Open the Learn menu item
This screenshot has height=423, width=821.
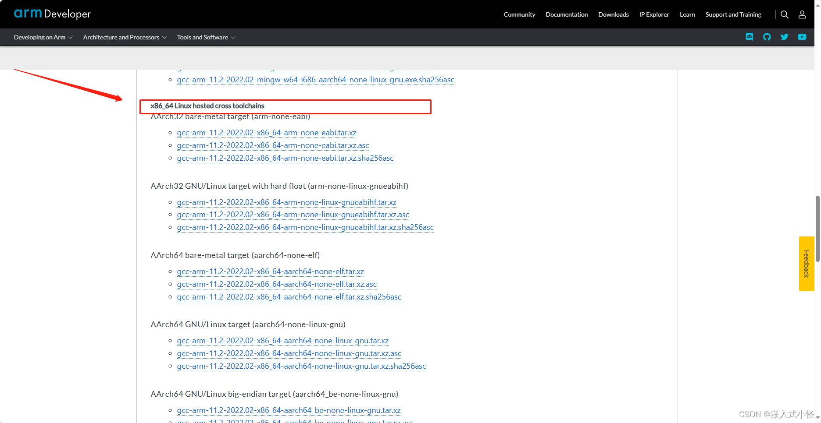point(687,14)
